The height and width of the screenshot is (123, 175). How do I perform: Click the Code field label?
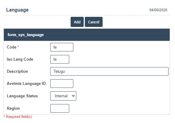(12, 47)
